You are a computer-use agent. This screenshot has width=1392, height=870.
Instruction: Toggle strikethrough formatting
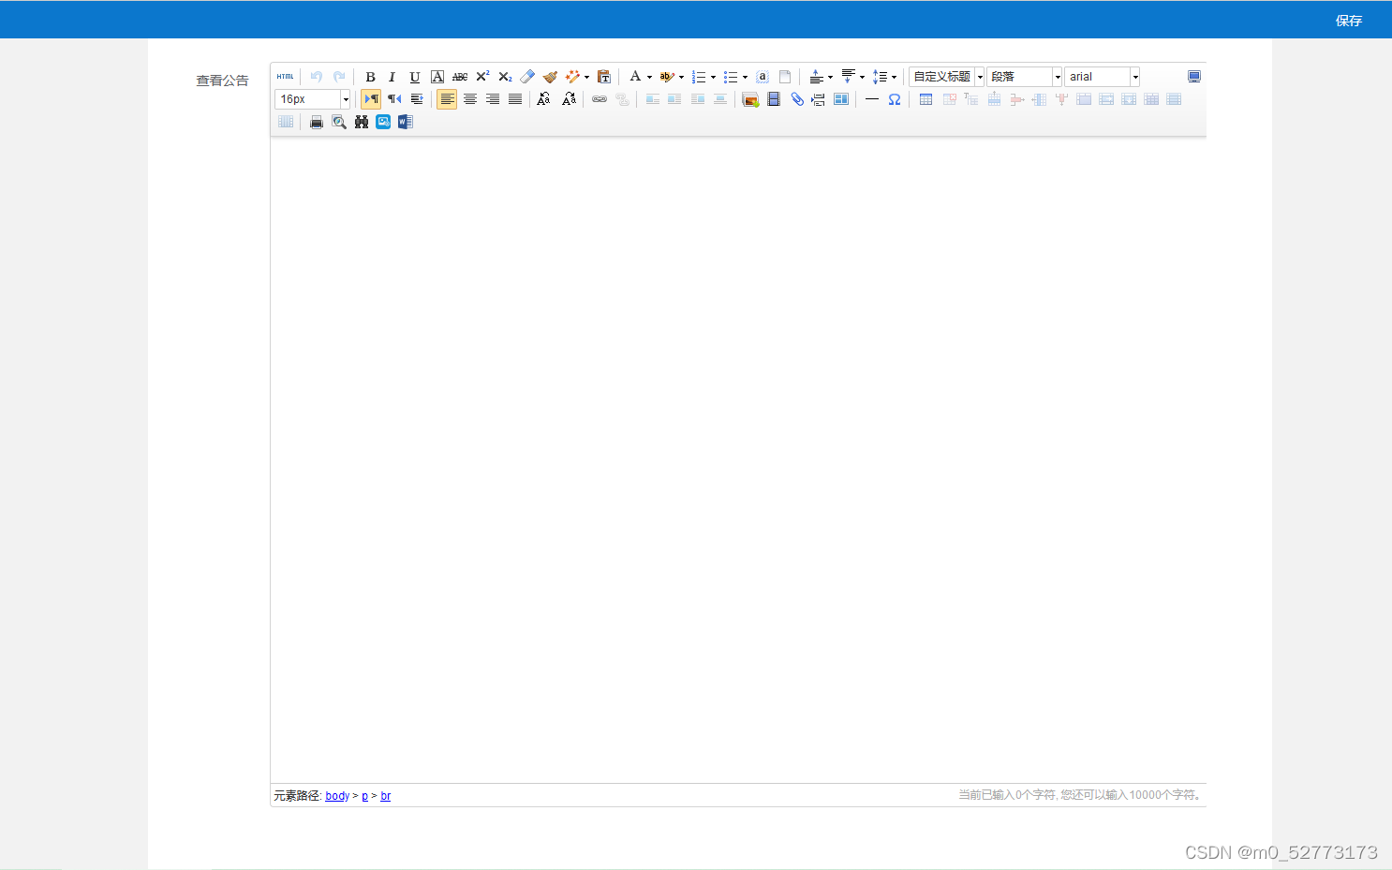pyautogui.click(x=460, y=77)
